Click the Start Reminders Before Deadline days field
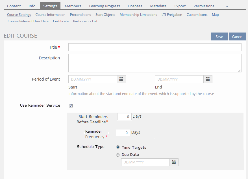The height and width of the screenshot is (179, 248). tap(124, 117)
